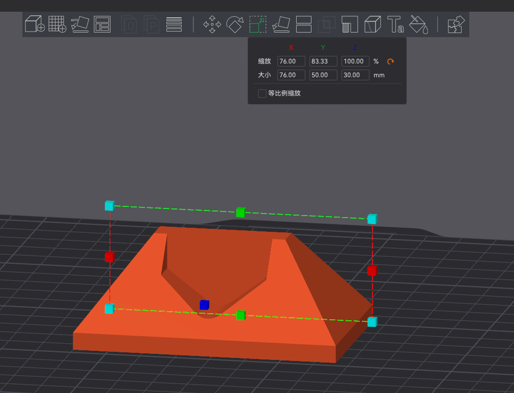Click the Add cube primitive icon

click(x=35, y=24)
